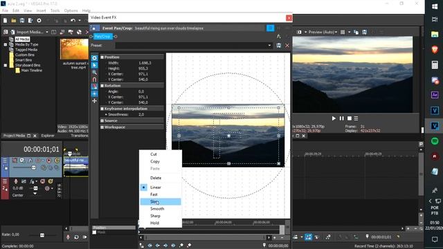Switch to the Explorer tab

(48, 136)
